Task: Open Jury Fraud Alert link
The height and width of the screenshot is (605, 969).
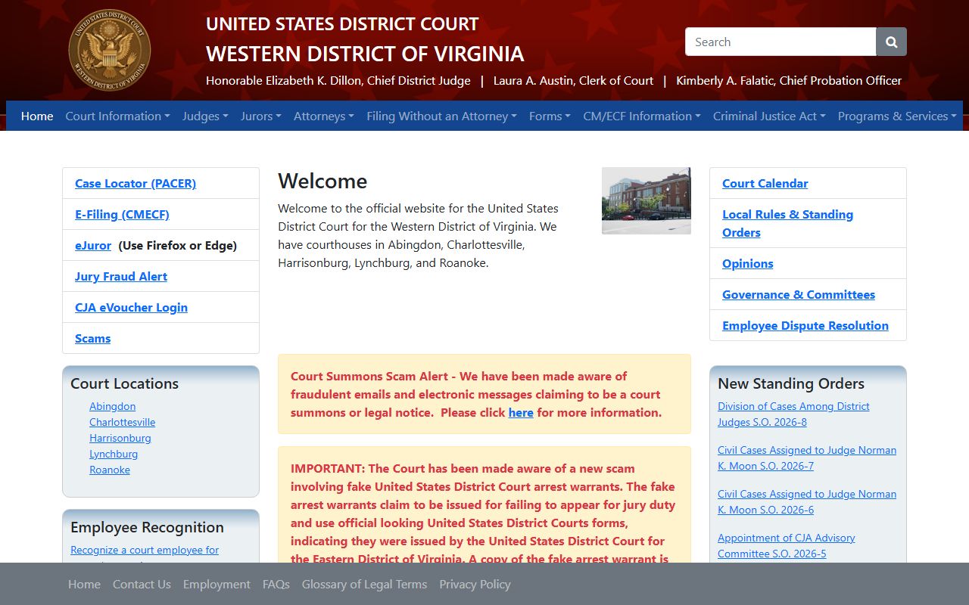Action: (121, 276)
